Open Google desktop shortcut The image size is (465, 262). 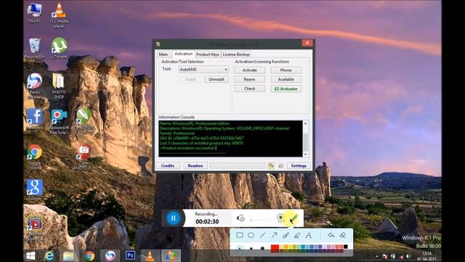coord(34,191)
